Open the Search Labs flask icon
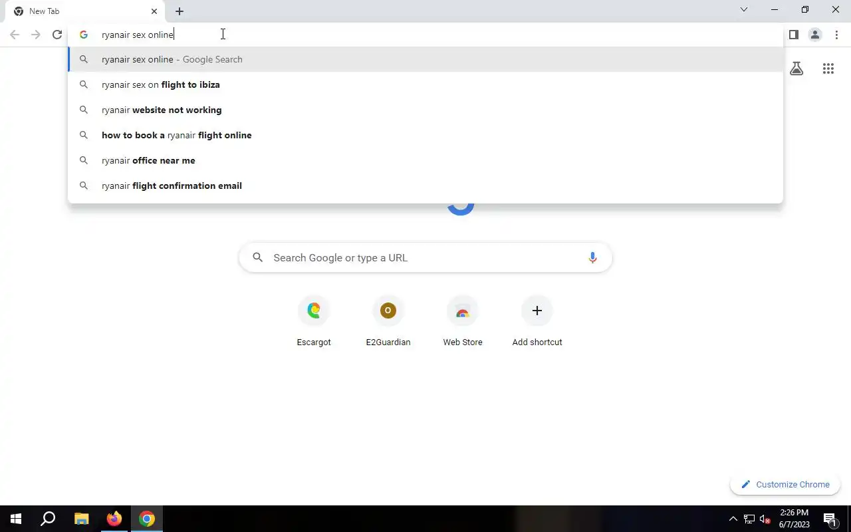 pos(796,68)
